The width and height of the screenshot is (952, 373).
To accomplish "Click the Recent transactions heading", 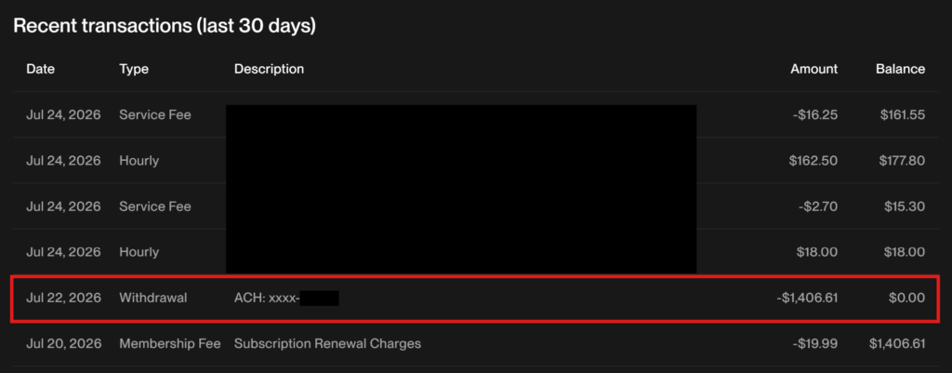I will click(x=165, y=26).
